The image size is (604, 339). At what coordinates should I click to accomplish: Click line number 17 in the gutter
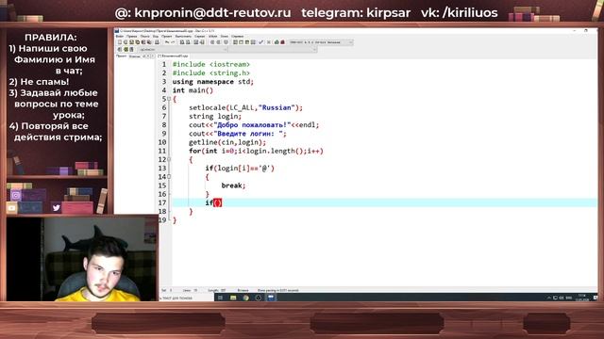pyautogui.click(x=162, y=203)
